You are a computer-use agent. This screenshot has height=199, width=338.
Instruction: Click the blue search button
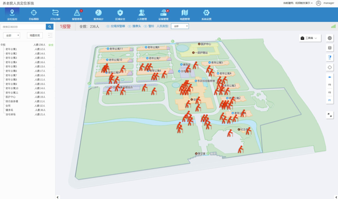[x=49, y=27]
